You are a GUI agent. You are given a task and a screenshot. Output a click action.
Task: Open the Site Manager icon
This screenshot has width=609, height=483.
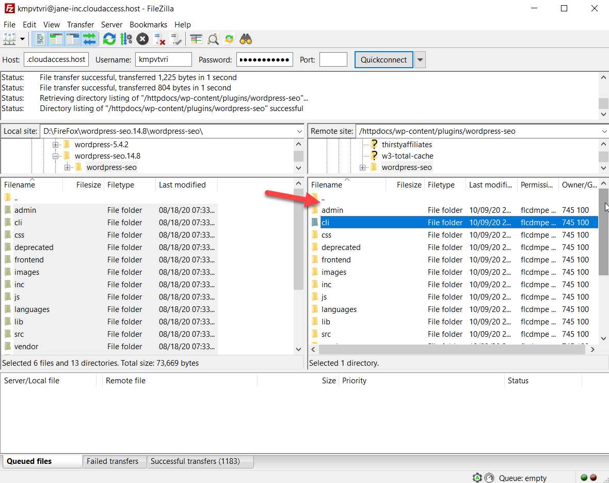pyautogui.click(x=9, y=39)
